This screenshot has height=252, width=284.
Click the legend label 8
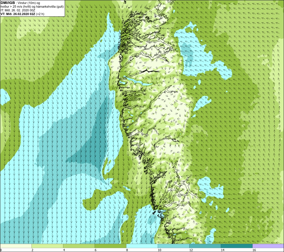(x=127, y=250)
